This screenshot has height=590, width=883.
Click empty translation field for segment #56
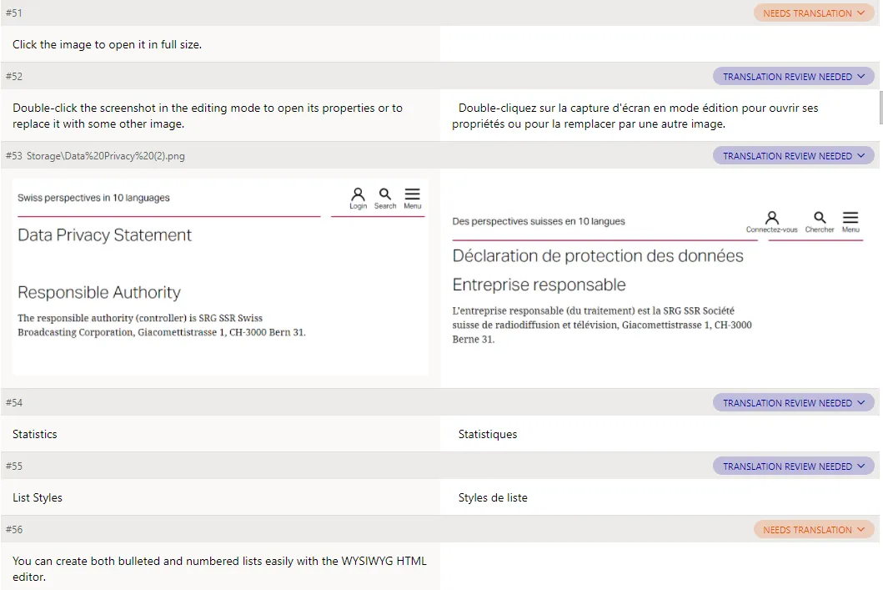659,567
